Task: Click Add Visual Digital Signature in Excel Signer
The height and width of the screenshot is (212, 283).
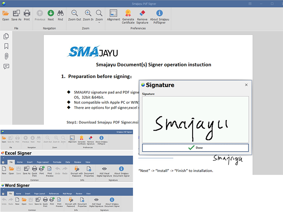Action: pyautogui.click(x=104, y=171)
